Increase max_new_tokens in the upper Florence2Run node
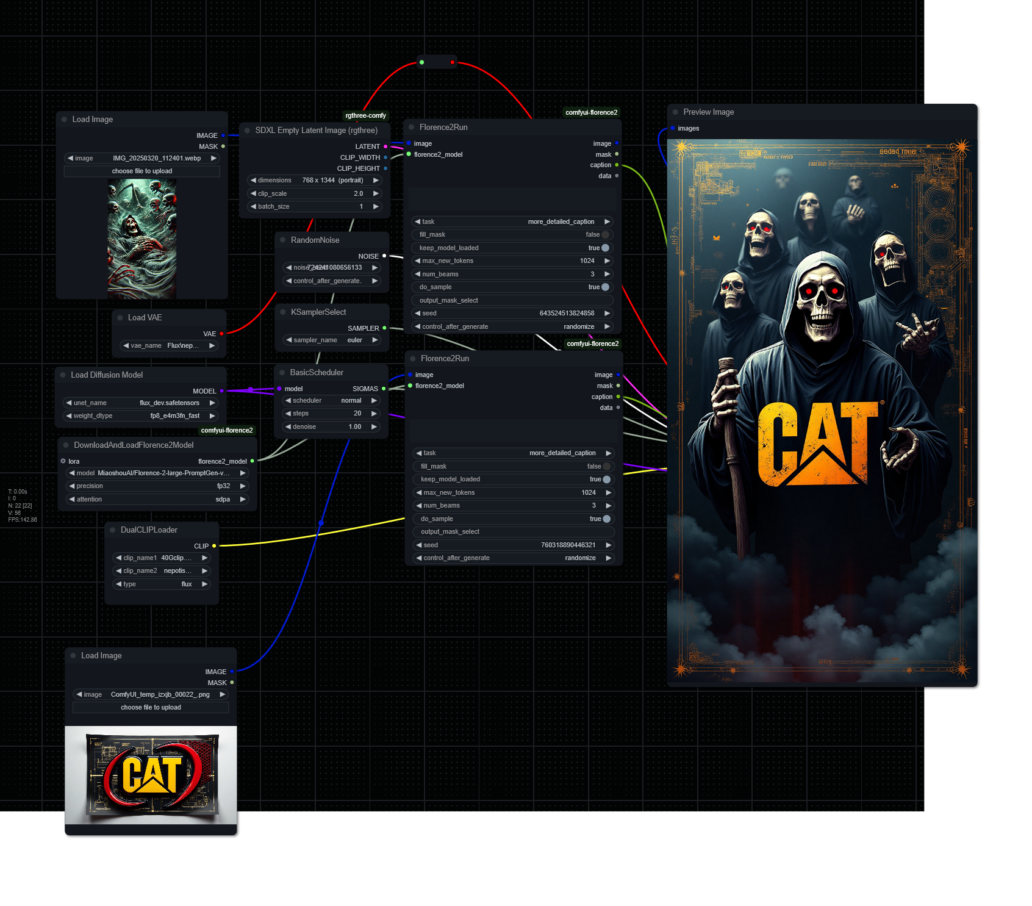The width and height of the screenshot is (1032, 906). tap(607, 261)
